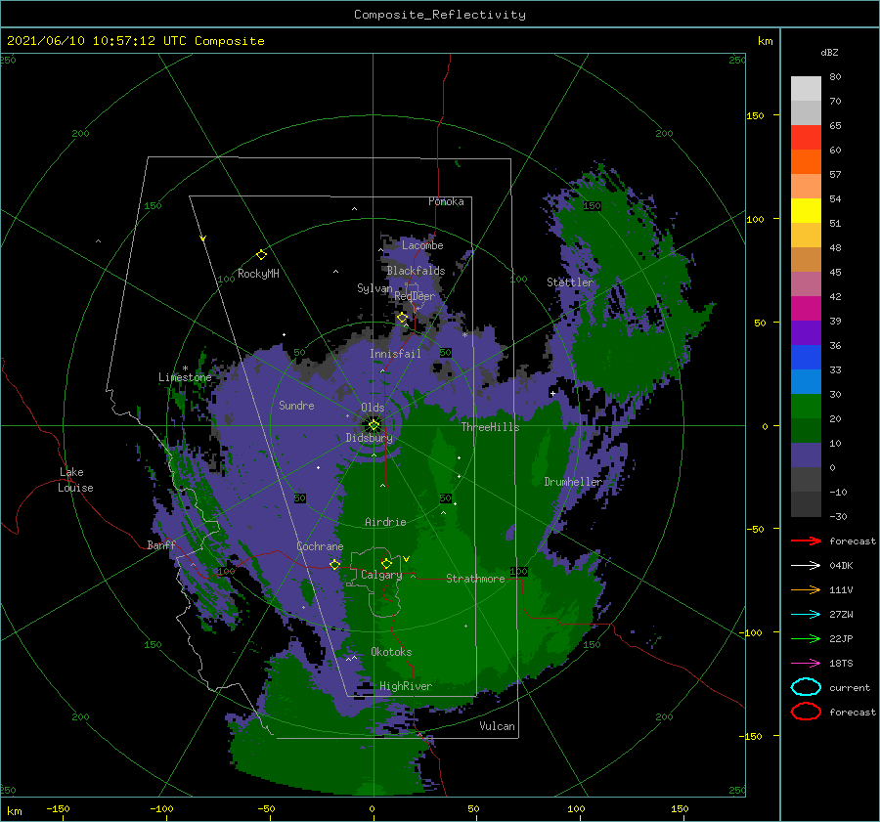Screen dimensions: 880x822
Task: Click the Drumheller city label
Action: point(573,482)
